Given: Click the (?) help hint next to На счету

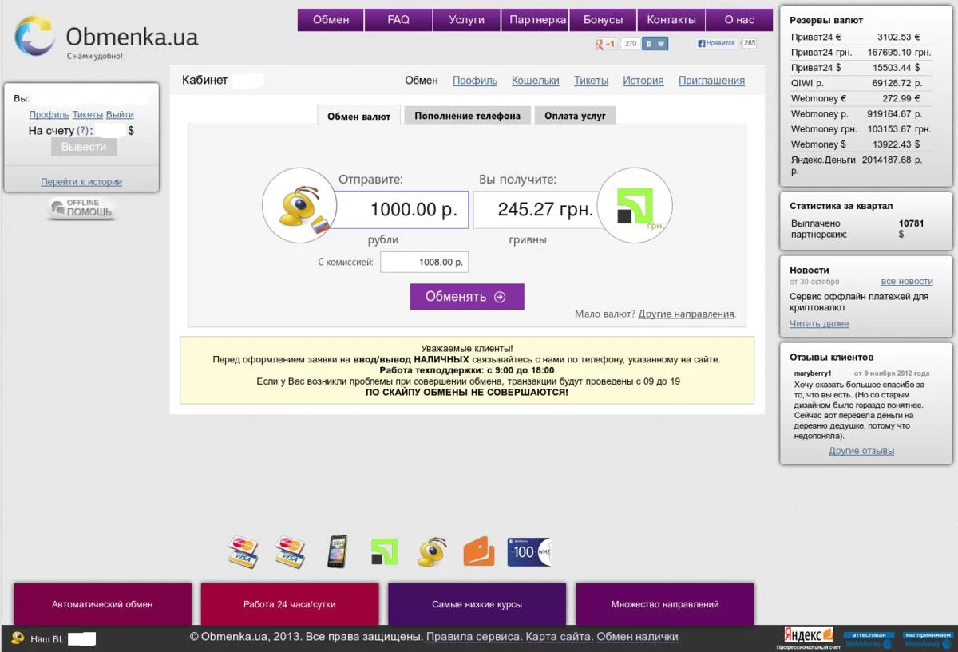Looking at the screenshot, I should pyautogui.click(x=83, y=130).
